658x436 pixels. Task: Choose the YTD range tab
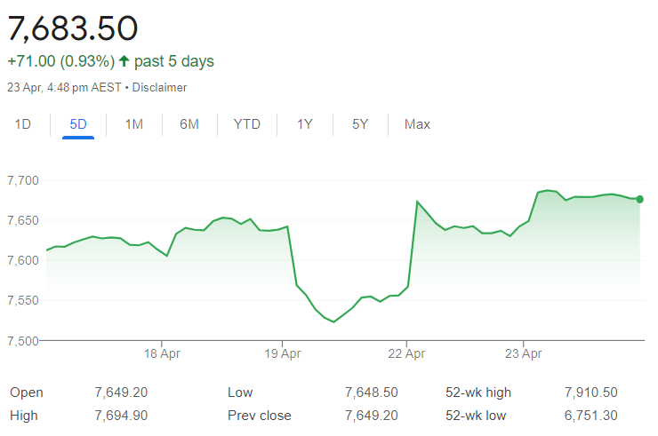247,124
